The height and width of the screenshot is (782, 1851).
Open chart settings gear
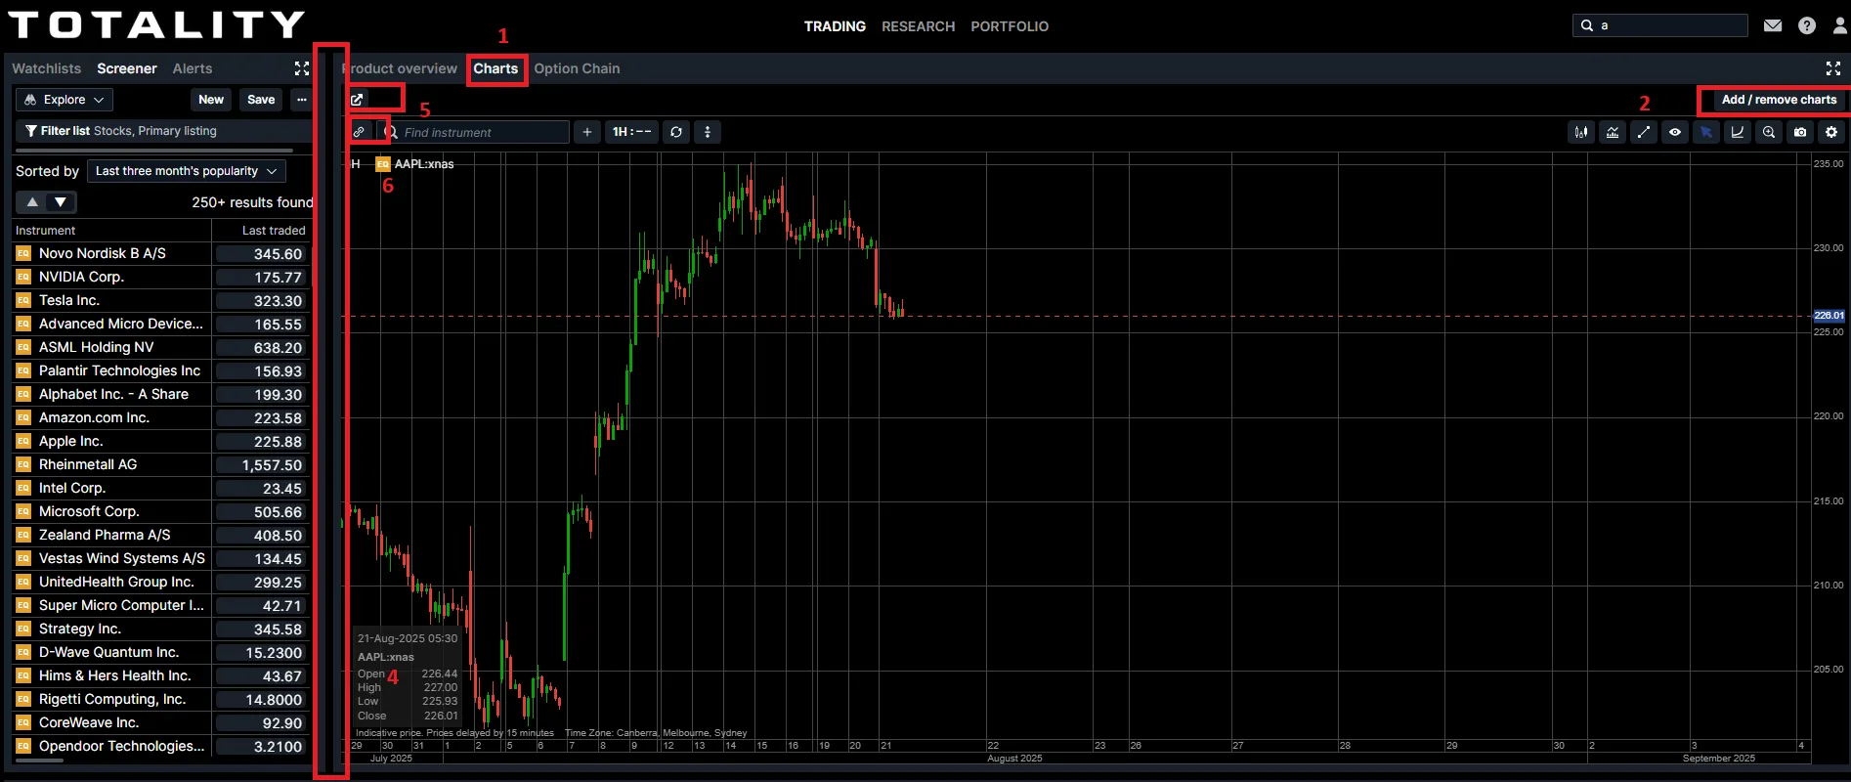1831,132
